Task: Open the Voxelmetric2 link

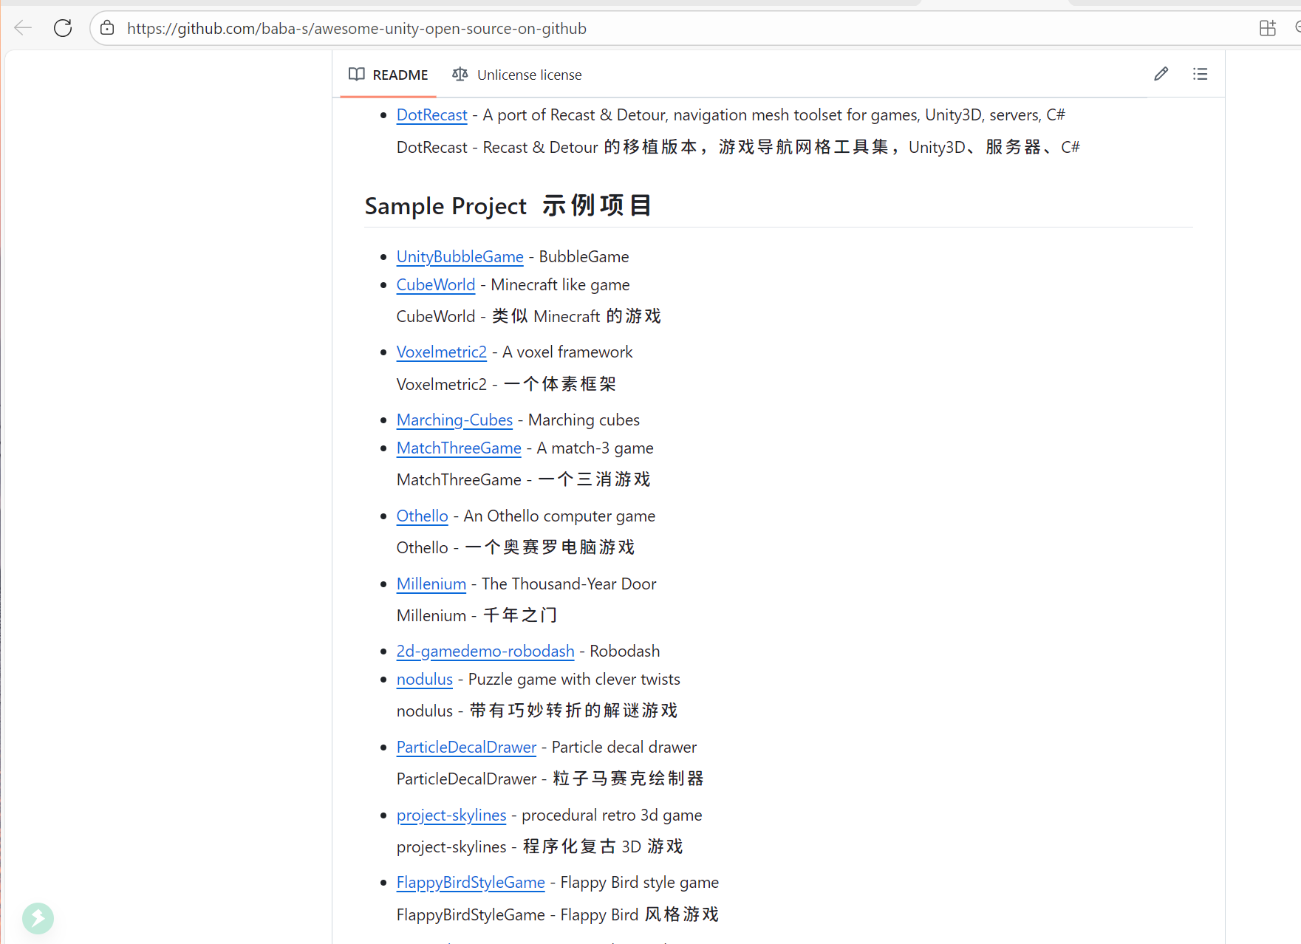Action: click(441, 352)
